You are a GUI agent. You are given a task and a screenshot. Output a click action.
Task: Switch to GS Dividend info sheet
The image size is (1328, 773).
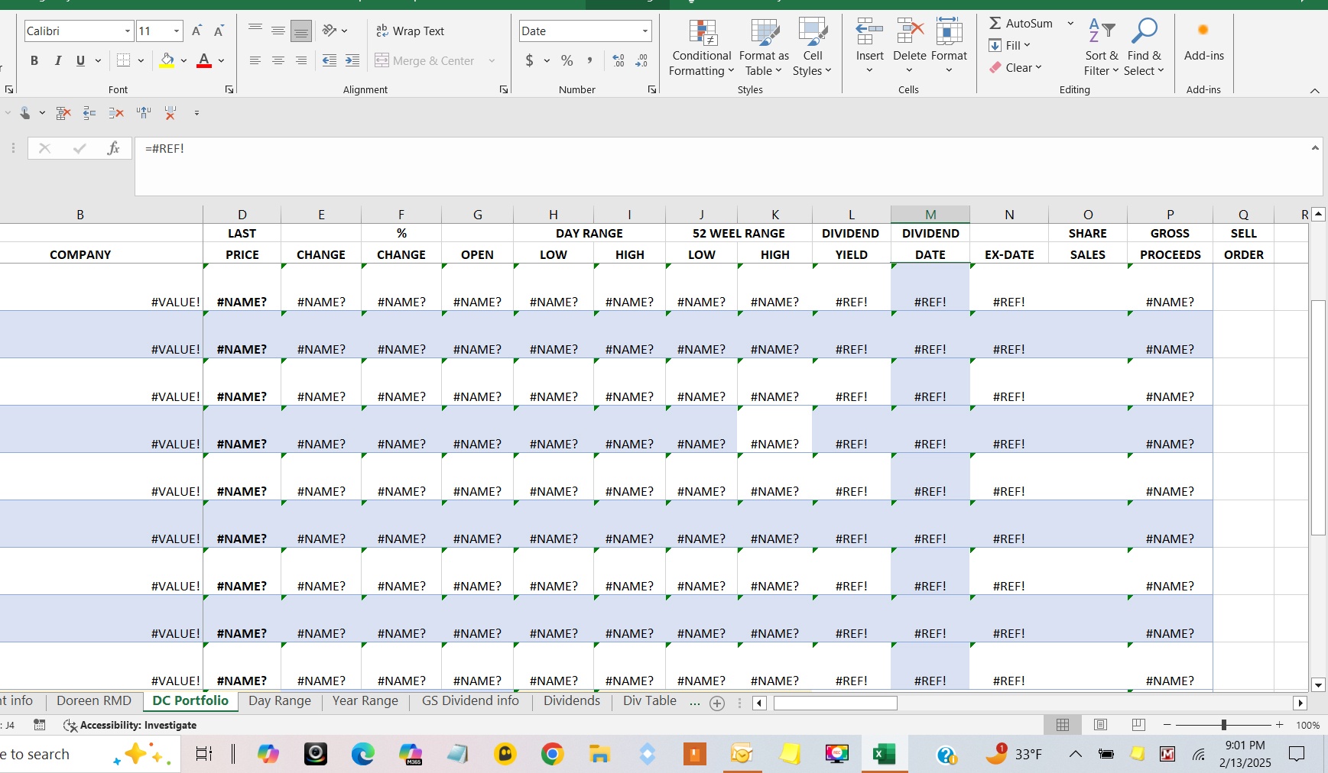point(470,701)
